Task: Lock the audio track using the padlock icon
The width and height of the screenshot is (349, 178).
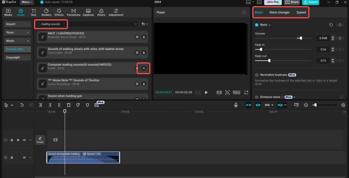Action: tap(12, 157)
